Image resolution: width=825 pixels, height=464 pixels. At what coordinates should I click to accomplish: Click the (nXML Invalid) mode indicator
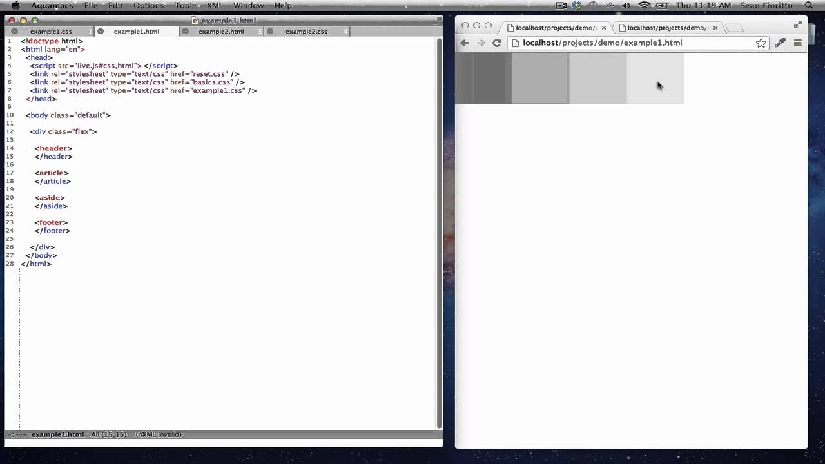click(159, 434)
